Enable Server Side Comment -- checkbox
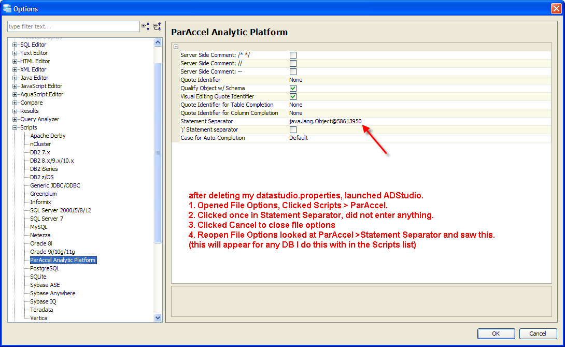The image size is (565, 347). (x=293, y=71)
